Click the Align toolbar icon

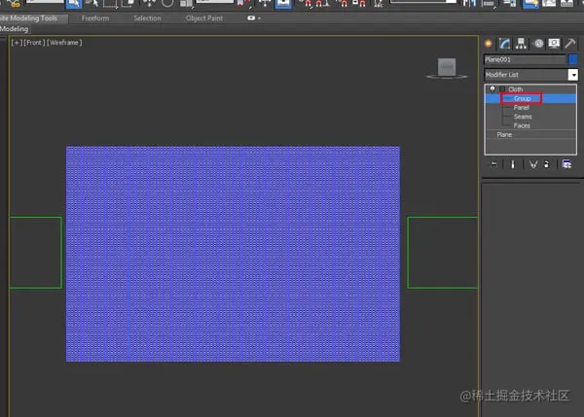[488, 4]
